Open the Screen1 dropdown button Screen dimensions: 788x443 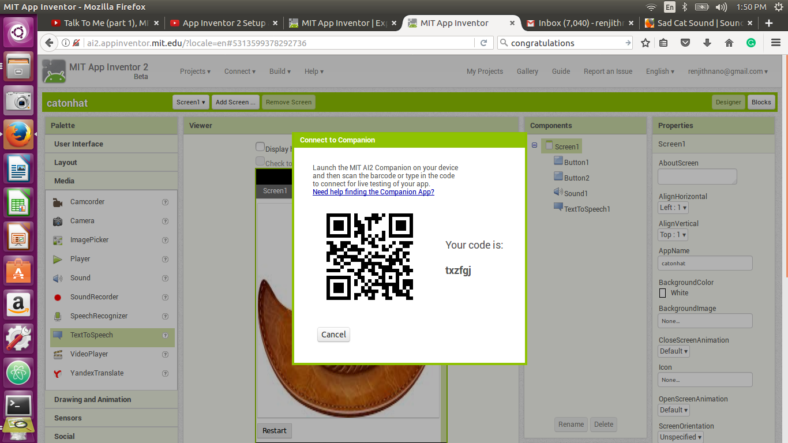191,102
